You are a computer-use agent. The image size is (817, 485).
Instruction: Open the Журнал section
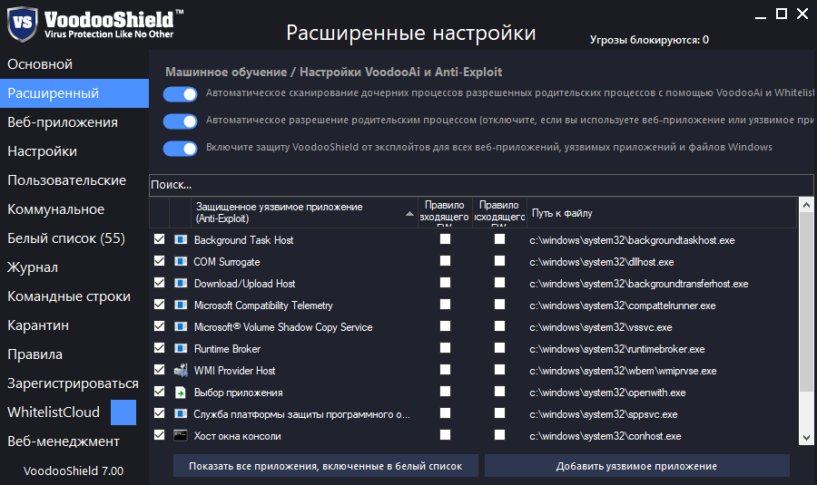(x=74, y=267)
